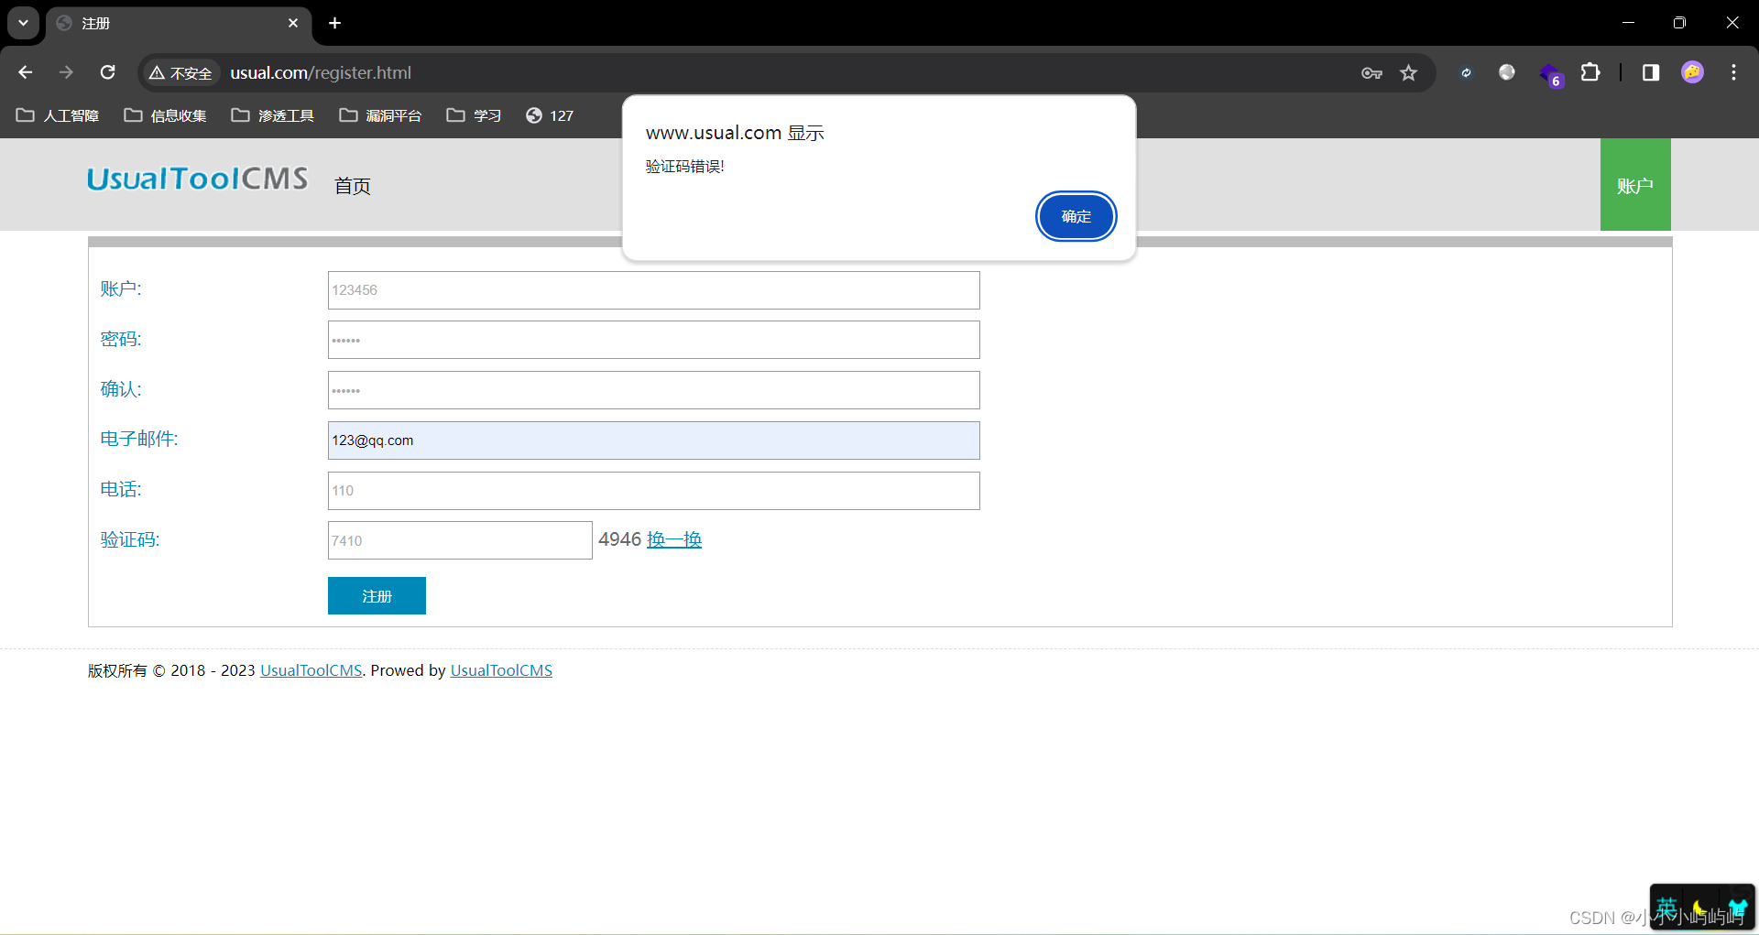Open a new browser tab
Viewport: 1759px width, 935px height.
tap(335, 23)
